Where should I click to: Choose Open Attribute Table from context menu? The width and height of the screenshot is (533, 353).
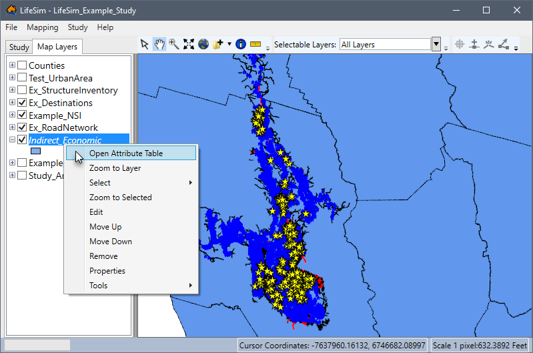[x=131, y=153]
